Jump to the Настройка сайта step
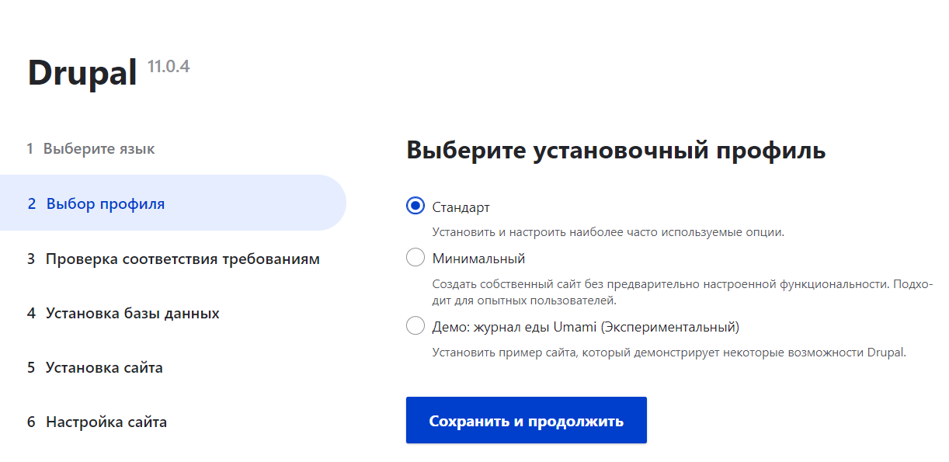 pos(106,422)
